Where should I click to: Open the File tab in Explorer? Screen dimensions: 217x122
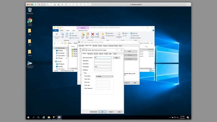(56, 30)
